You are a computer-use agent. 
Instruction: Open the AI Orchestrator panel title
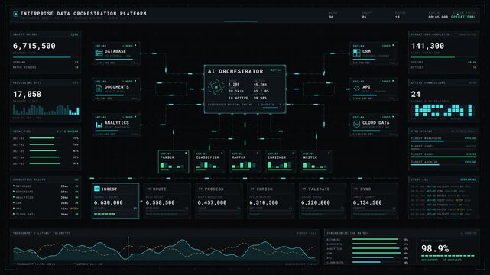point(235,71)
